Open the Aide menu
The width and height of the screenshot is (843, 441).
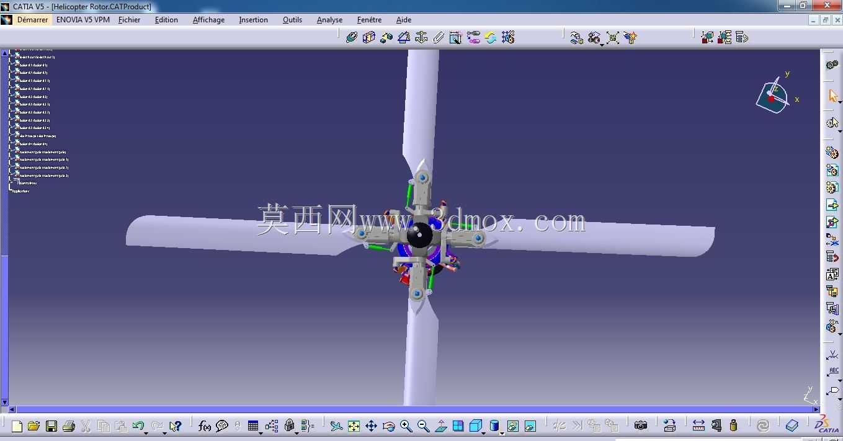click(404, 20)
